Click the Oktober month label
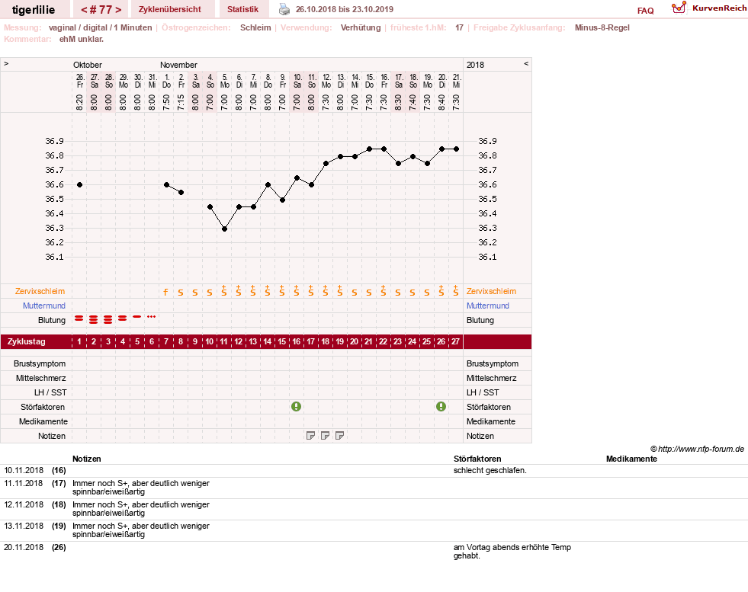The height and width of the screenshot is (592, 748). (x=87, y=65)
